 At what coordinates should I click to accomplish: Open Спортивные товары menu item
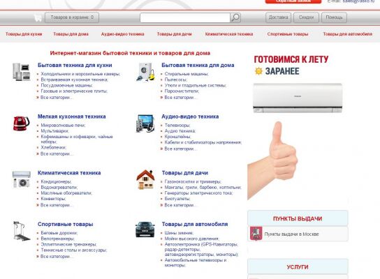click(288, 34)
